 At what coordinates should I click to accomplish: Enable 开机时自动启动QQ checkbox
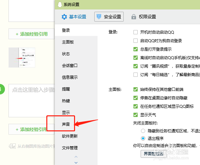pos(135,32)
